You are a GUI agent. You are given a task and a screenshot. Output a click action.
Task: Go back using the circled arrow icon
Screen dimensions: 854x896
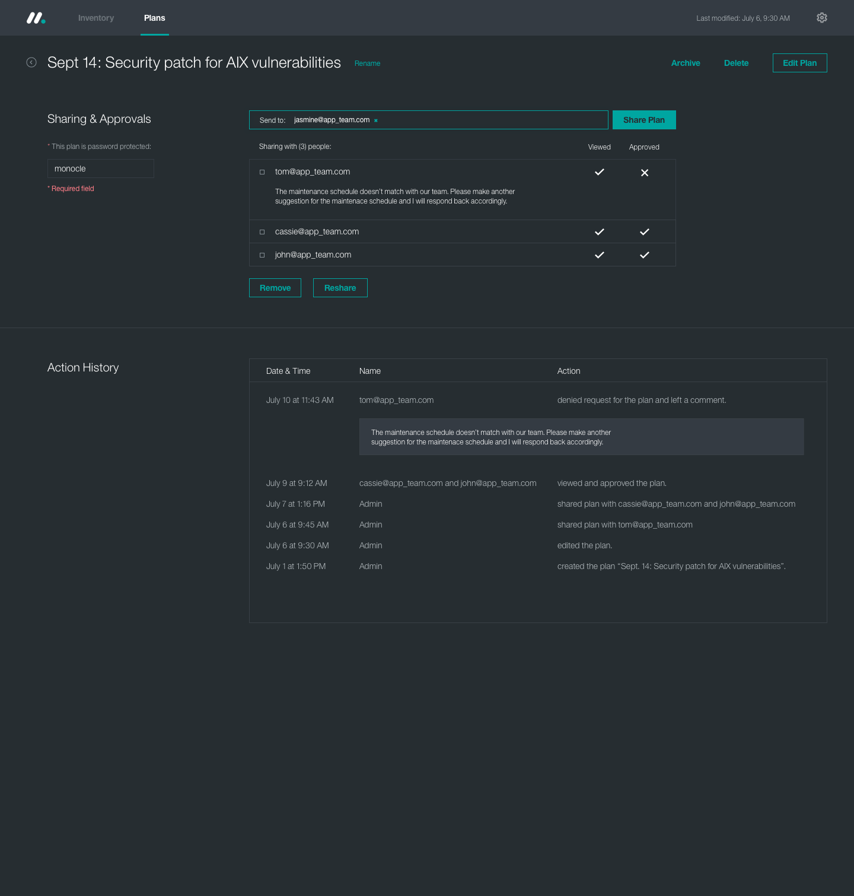[x=31, y=62]
